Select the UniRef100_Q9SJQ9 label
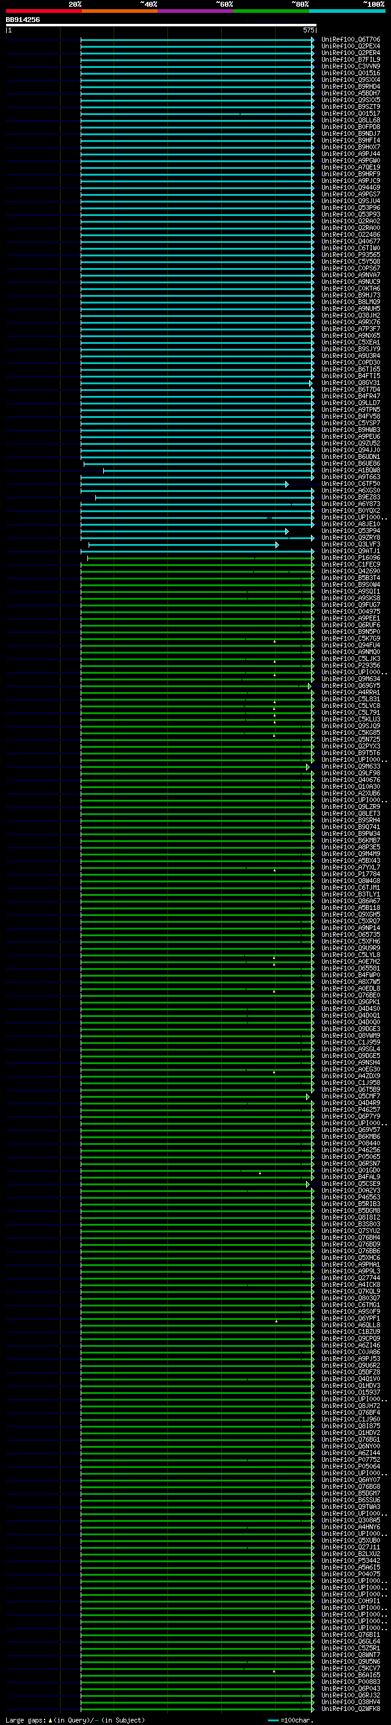 pos(351,726)
